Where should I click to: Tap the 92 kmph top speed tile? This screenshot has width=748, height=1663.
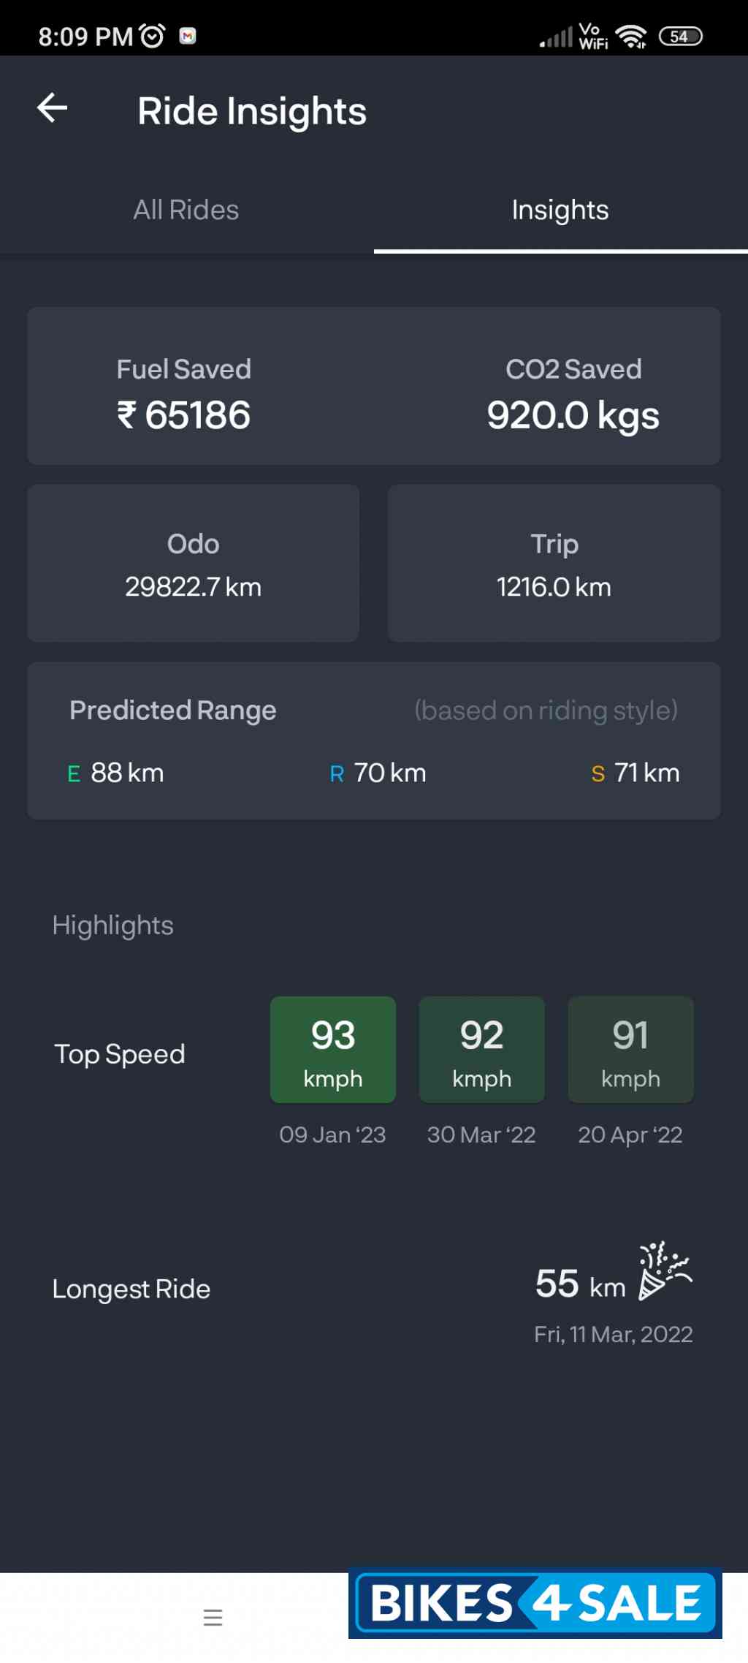point(482,1050)
